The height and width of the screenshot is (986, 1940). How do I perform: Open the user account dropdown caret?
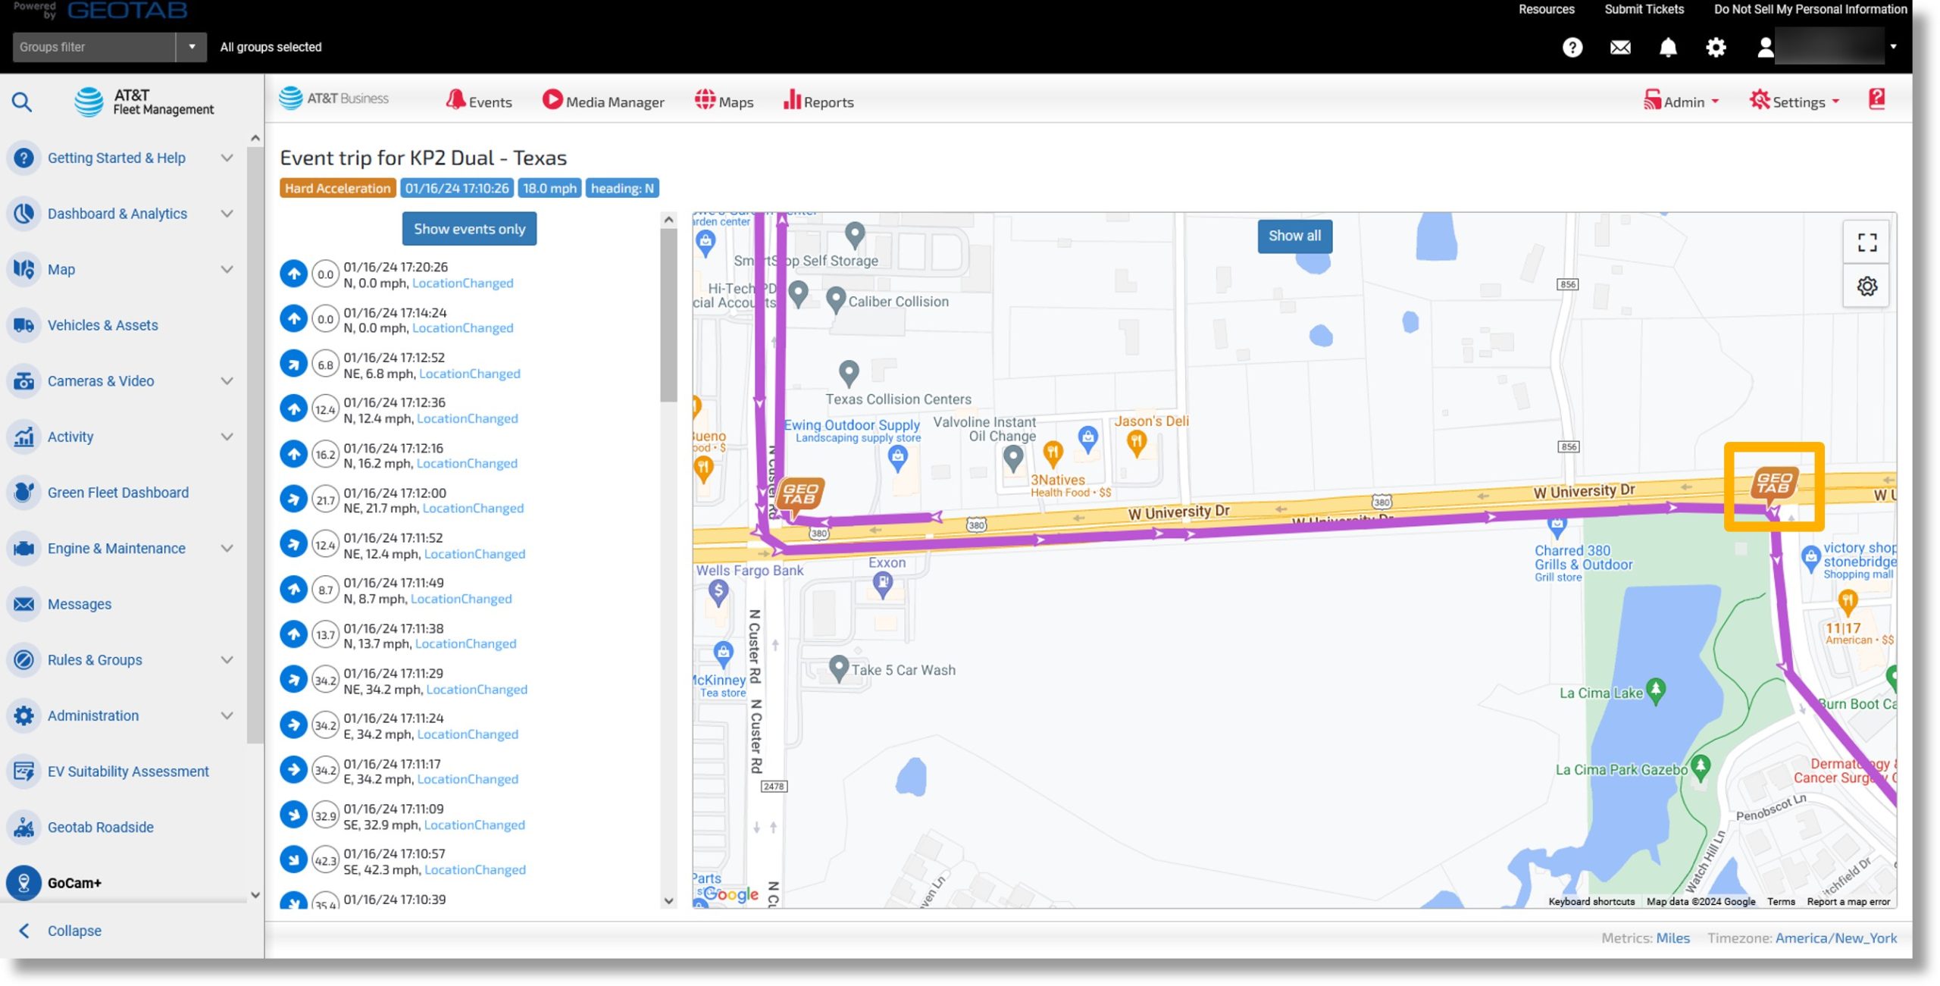(x=1893, y=47)
